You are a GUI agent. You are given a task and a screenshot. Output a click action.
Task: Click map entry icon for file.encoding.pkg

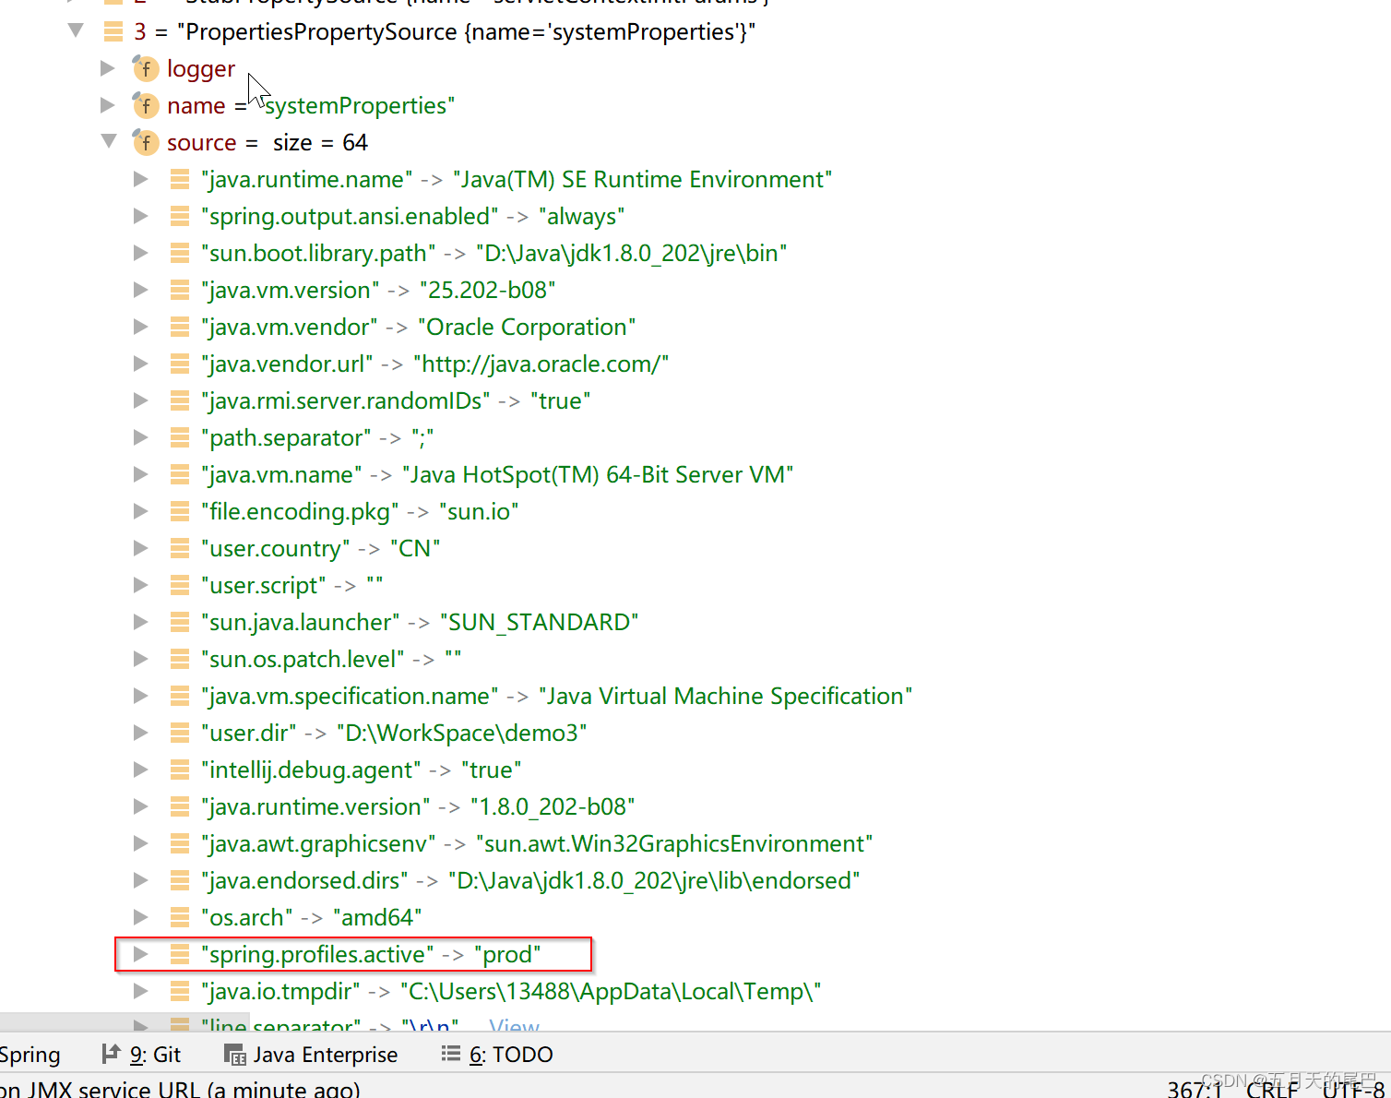tap(180, 511)
